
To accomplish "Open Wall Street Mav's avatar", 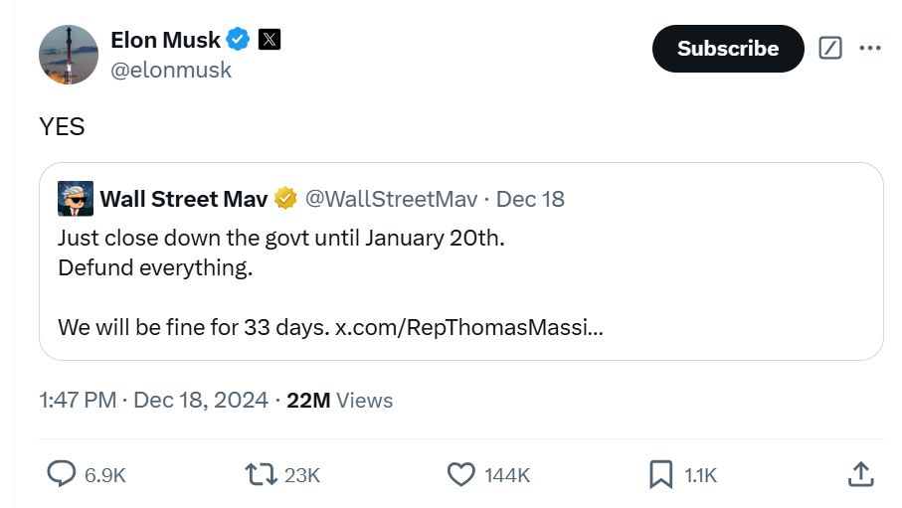I will click(76, 199).
